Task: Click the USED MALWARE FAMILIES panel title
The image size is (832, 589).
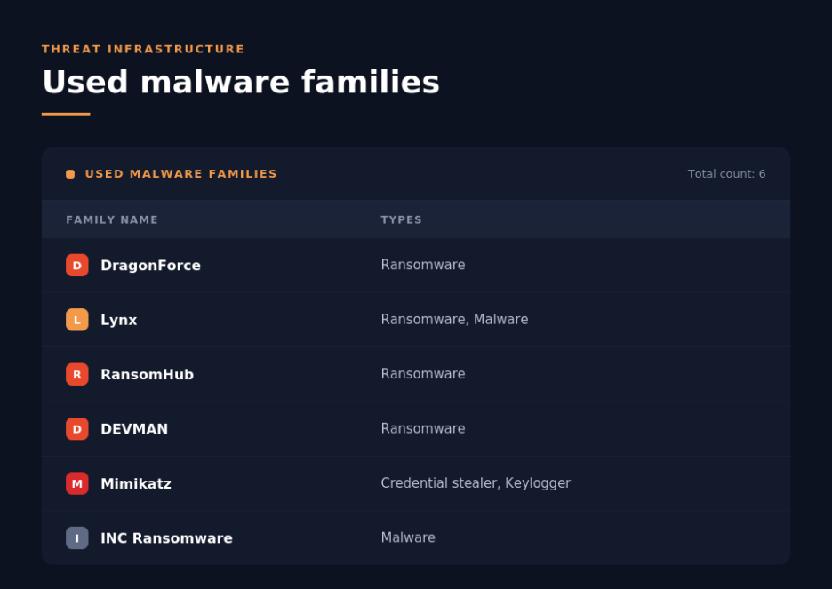Action: 181,174
